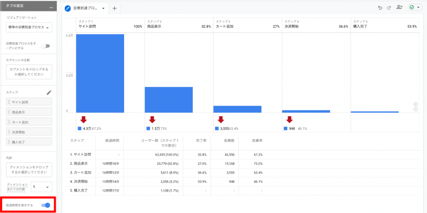Click table row 3. カート追加
This screenshot has height=213, width=427.
[x=244, y=173]
